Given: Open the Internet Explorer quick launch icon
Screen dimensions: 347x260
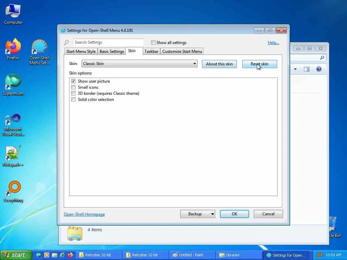Looking at the screenshot, I should tap(62, 255).
